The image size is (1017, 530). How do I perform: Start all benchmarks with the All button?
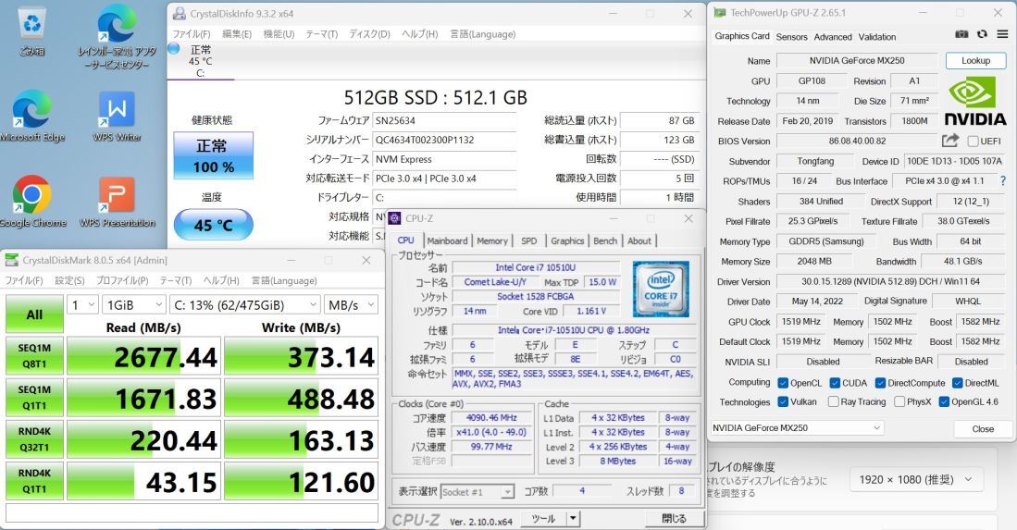tap(34, 314)
